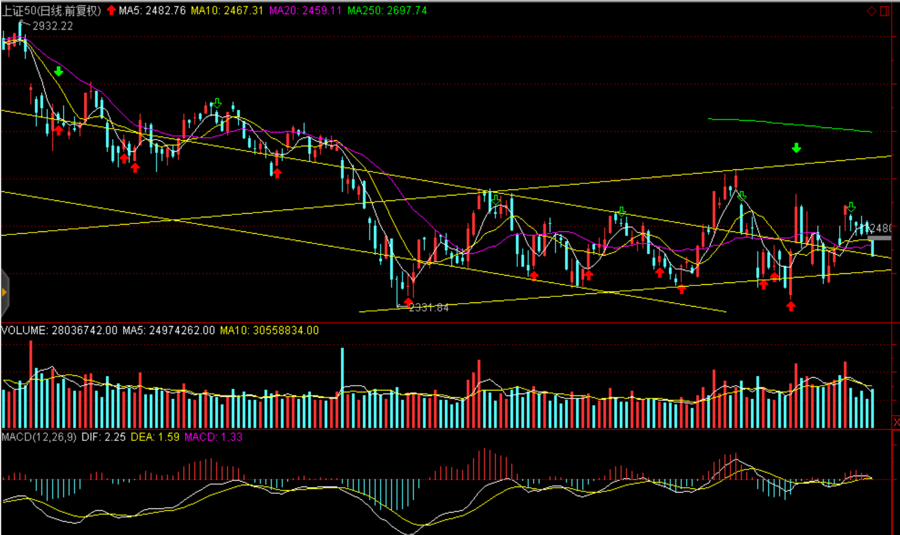The height and width of the screenshot is (535, 900).
Task: Click the solid green down arrow near top left
Action: [58, 72]
